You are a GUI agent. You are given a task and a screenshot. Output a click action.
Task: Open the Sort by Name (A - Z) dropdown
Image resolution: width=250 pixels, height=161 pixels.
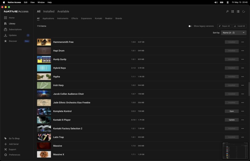(x=234, y=33)
